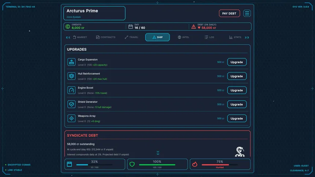Upgrade Cargo Expansion for 500 cr
Image resolution: width=315 pixels, height=177 pixels.
click(x=237, y=62)
